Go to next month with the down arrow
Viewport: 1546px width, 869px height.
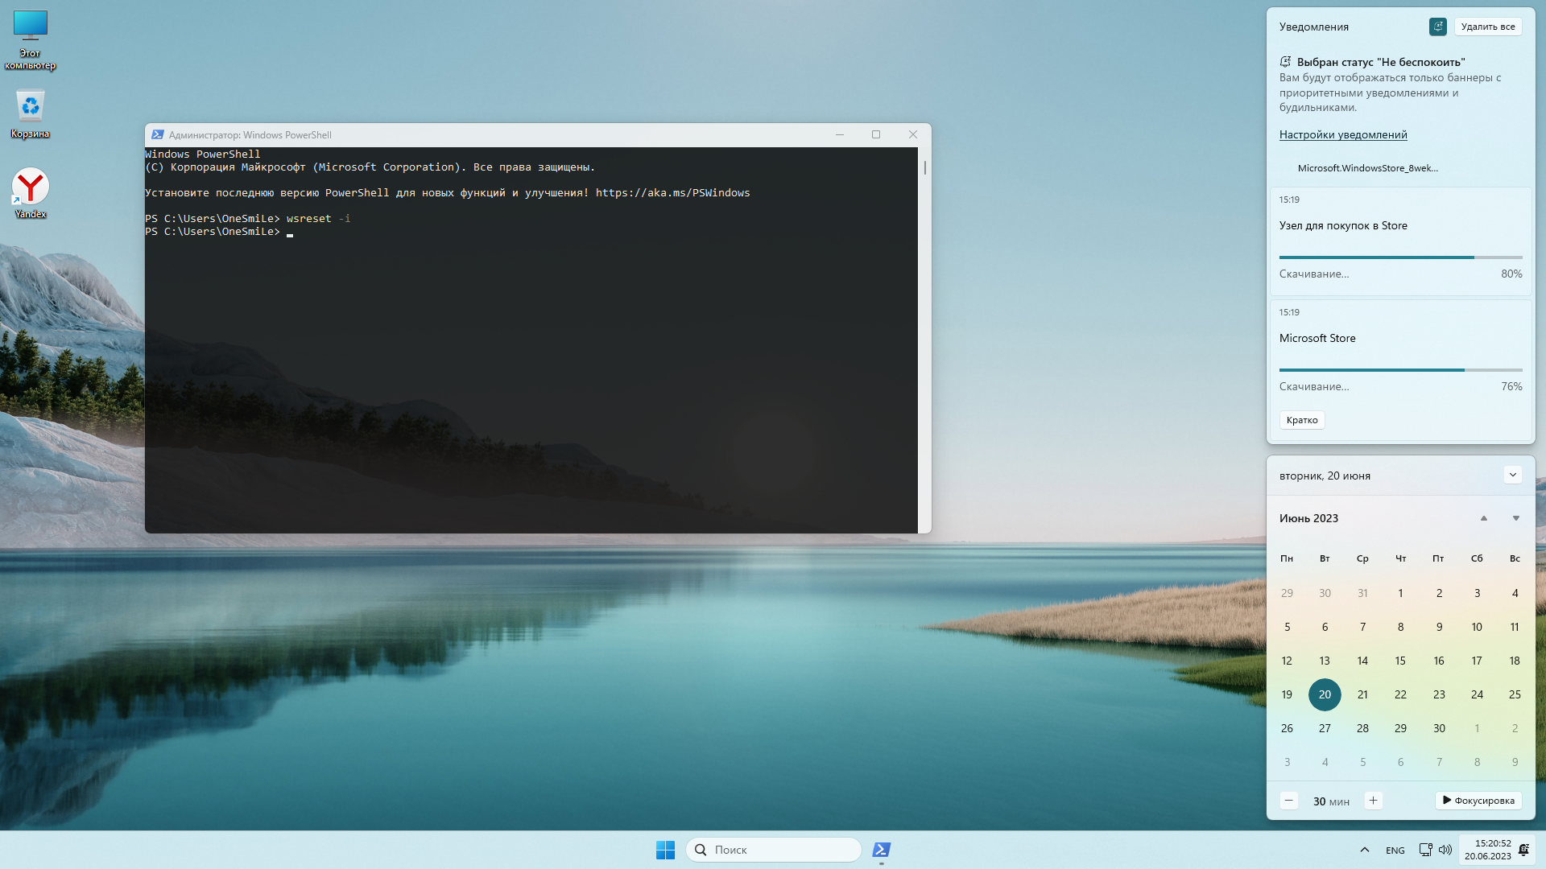[x=1515, y=518]
